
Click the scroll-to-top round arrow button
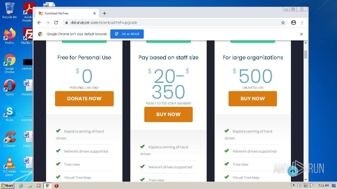[293, 171]
